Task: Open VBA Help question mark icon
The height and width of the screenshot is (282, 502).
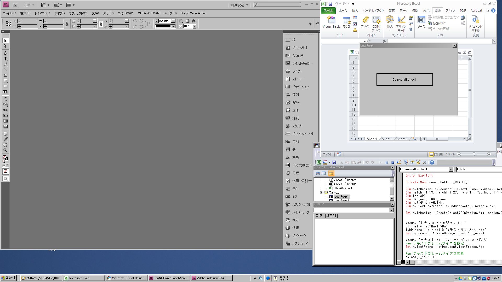Action: 432,162
